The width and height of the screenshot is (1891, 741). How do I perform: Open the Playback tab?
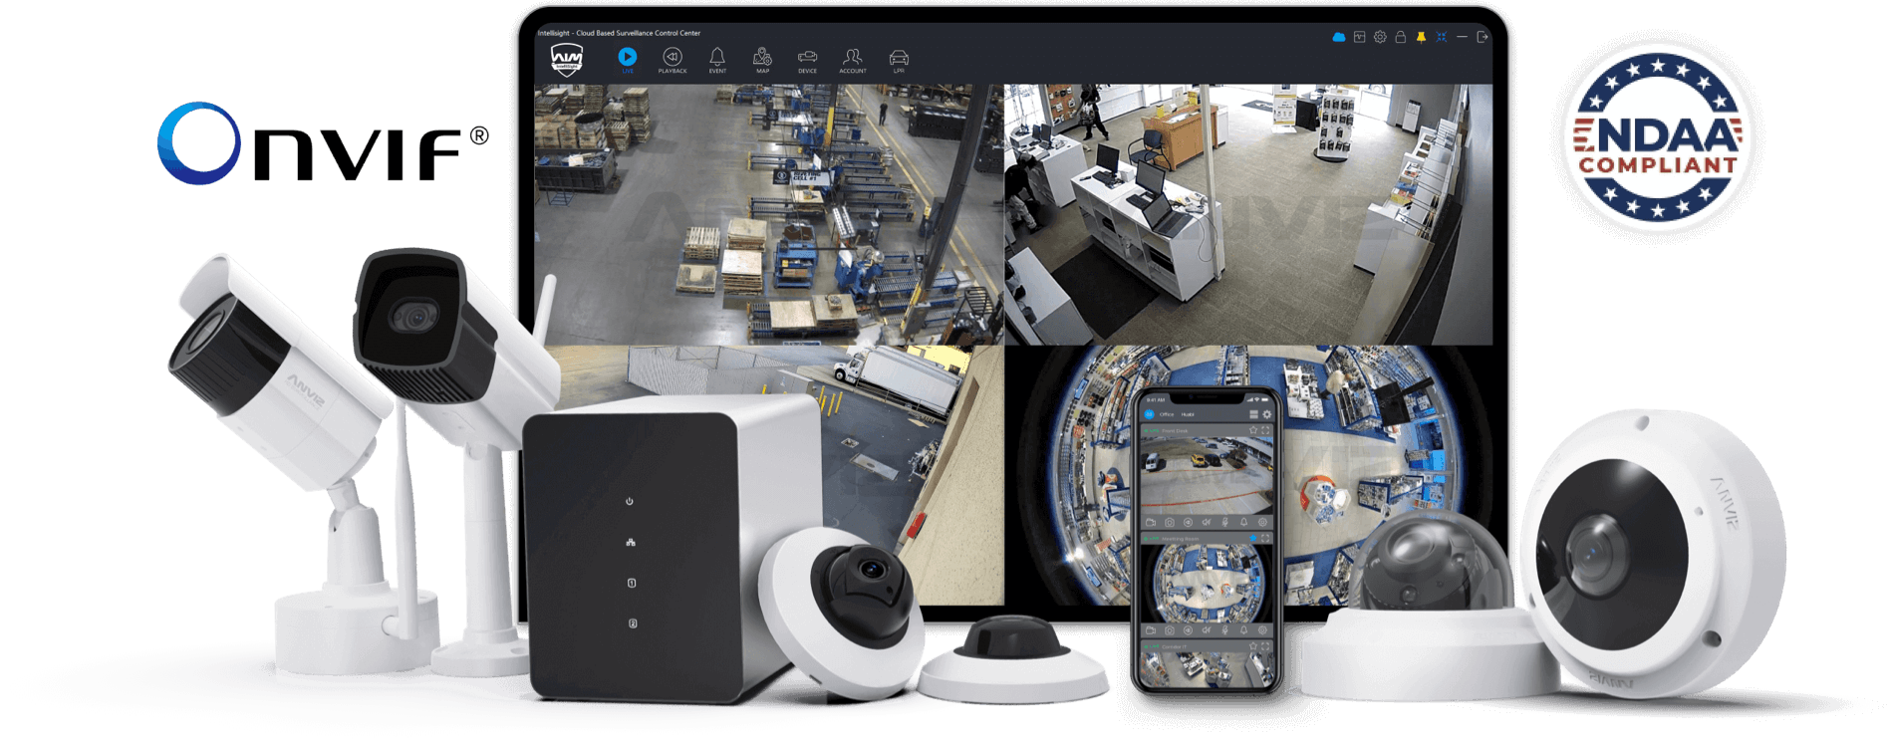click(x=673, y=60)
